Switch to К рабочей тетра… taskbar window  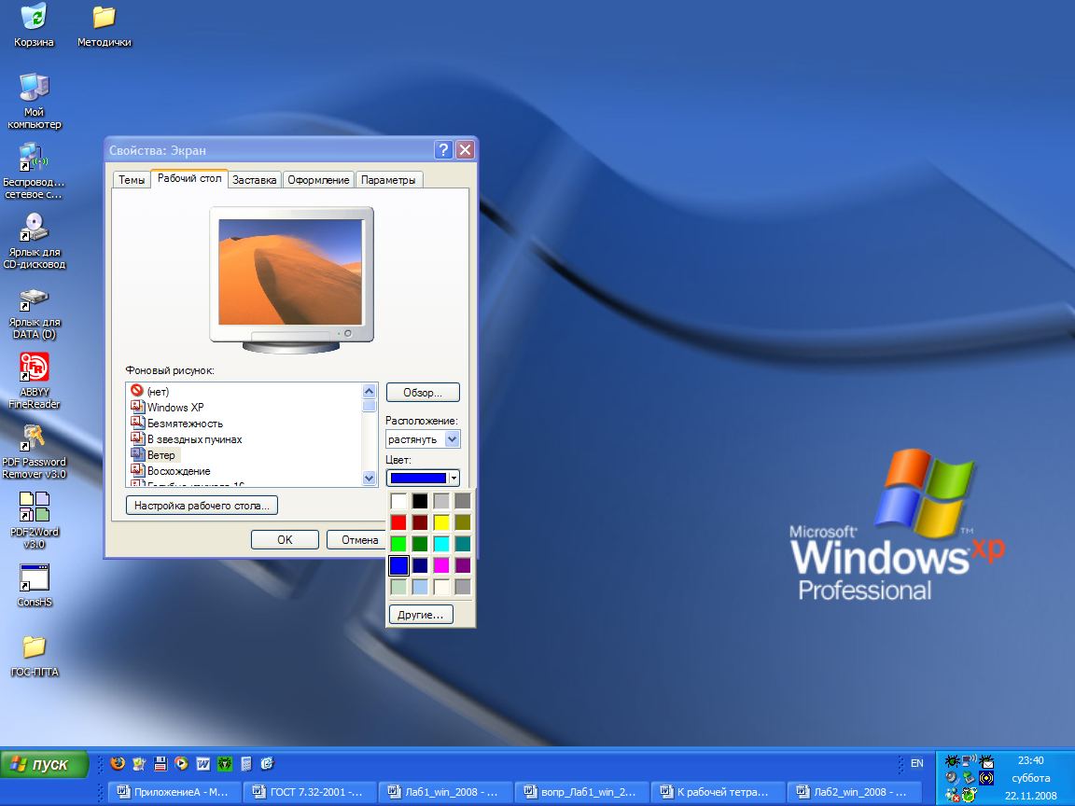pos(717,792)
